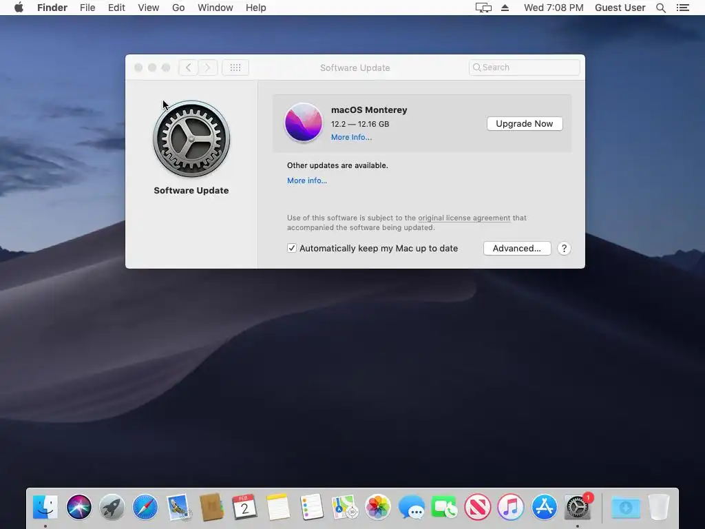Click the Guest User menu

620,8
